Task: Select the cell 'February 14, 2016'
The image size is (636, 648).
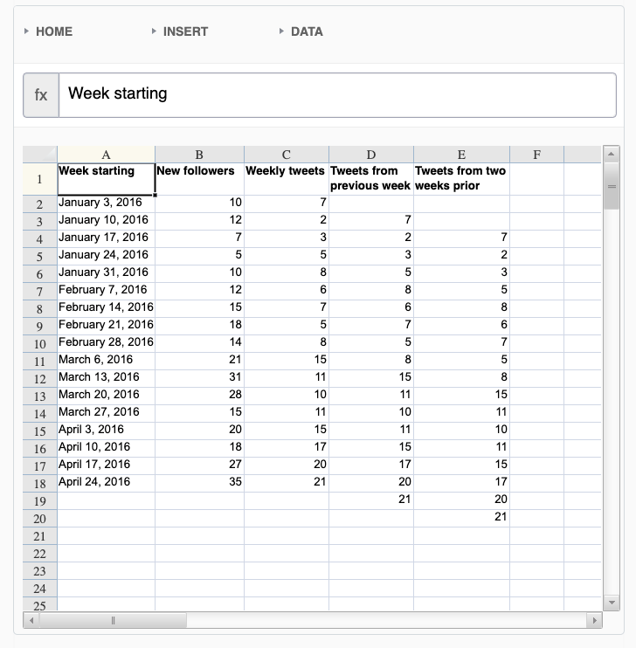Action: tap(107, 308)
